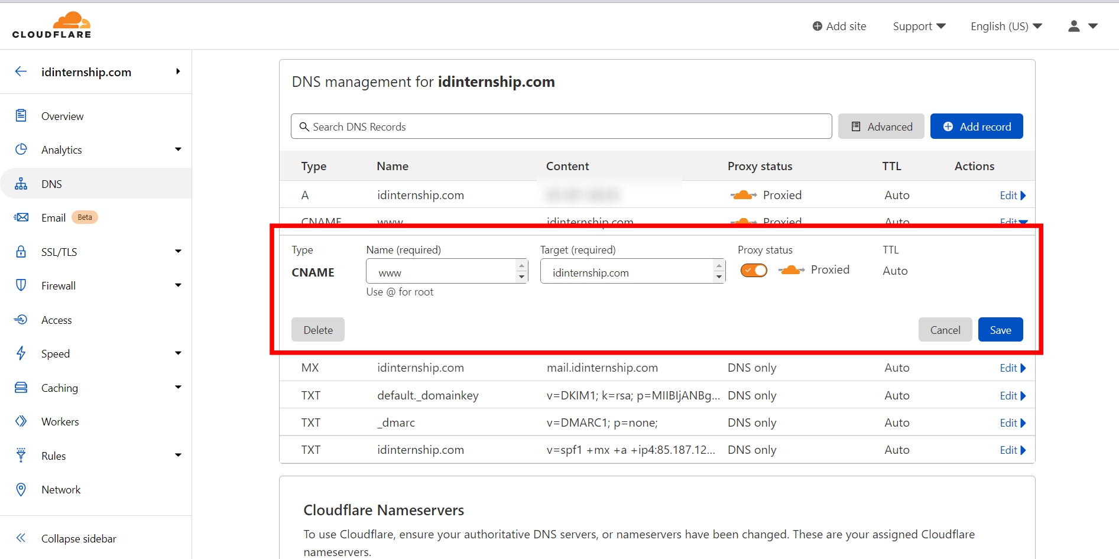
Task: Edit the v=spf1 TXT record
Action: pyautogui.click(x=1013, y=450)
